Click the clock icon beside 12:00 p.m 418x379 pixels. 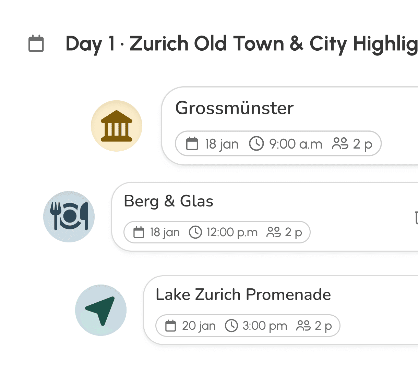click(x=195, y=232)
